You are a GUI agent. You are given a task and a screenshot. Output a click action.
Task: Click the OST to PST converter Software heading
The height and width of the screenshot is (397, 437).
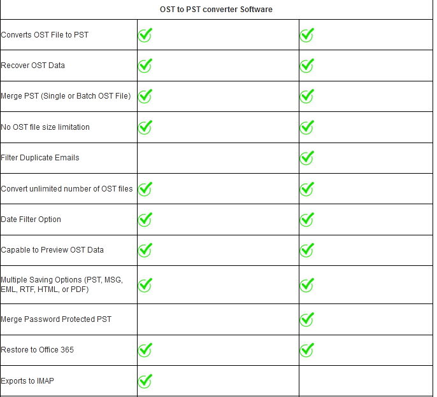point(216,10)
